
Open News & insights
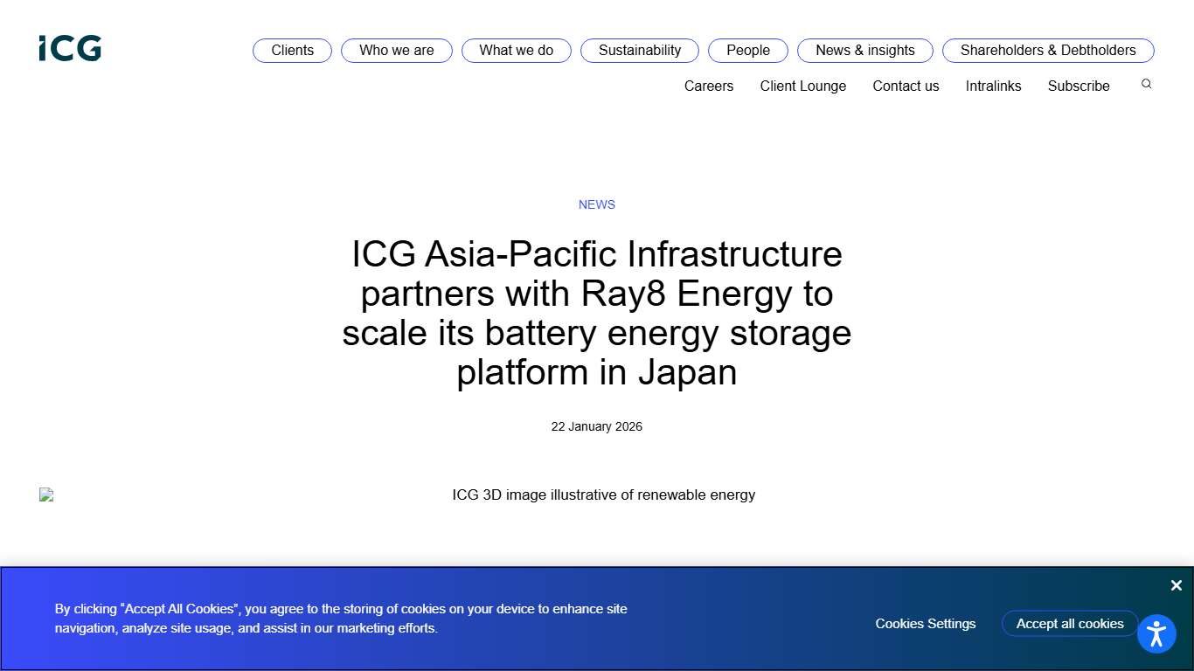(864, 50)
